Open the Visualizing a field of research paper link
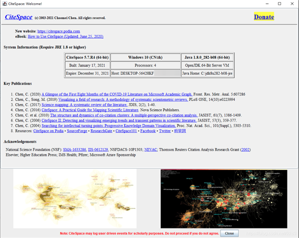 click(x=123, y=99)
